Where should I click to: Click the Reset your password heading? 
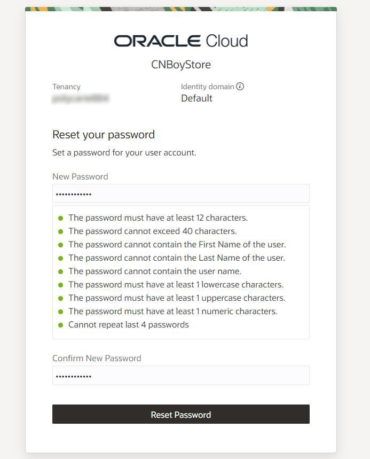coord(104,135)
